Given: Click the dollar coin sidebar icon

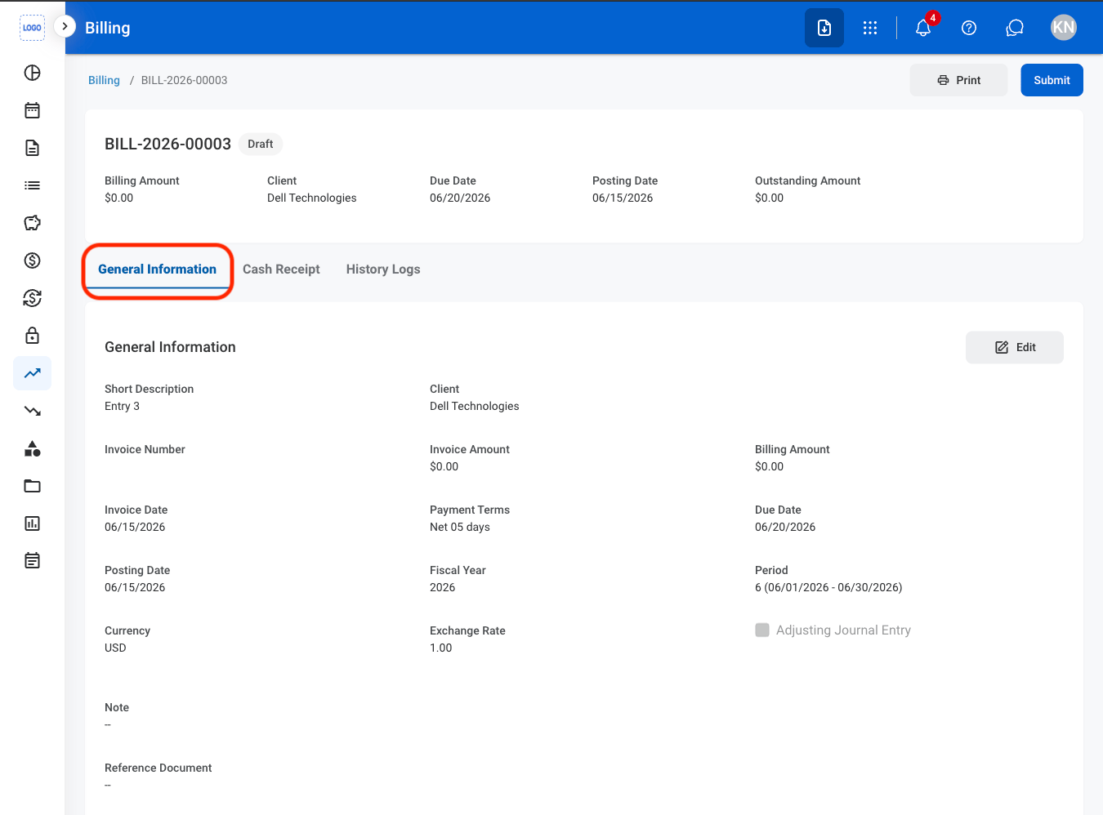Looking at the screenshot, I should tap(32, 261).
